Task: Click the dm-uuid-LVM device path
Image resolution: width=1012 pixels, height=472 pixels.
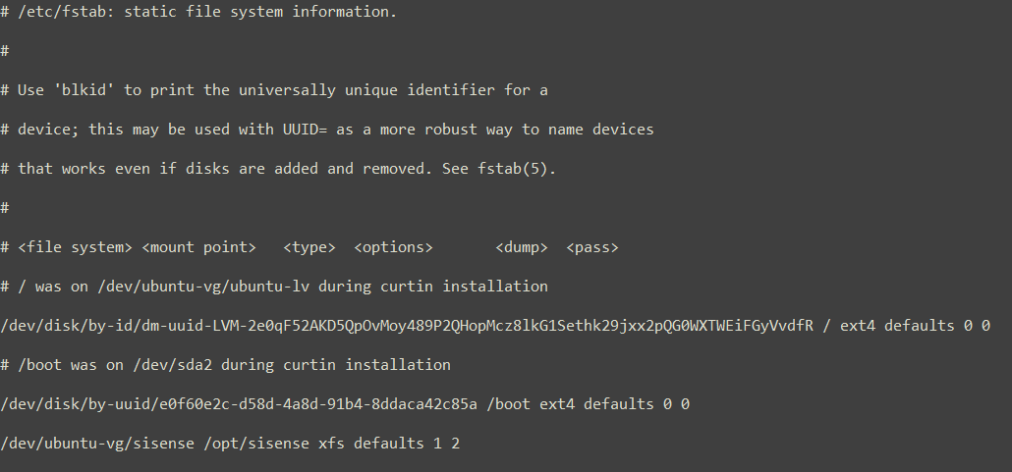Action: 407,326
